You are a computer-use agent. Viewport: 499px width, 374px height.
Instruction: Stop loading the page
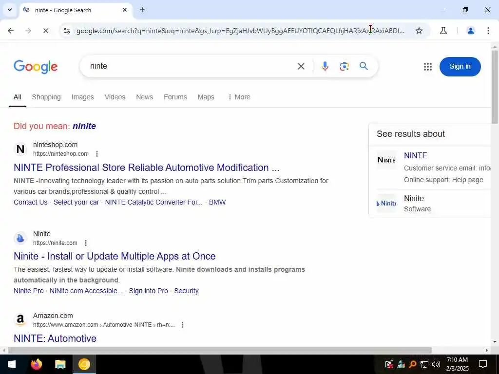pyautogui.click(x=45, y=31)
